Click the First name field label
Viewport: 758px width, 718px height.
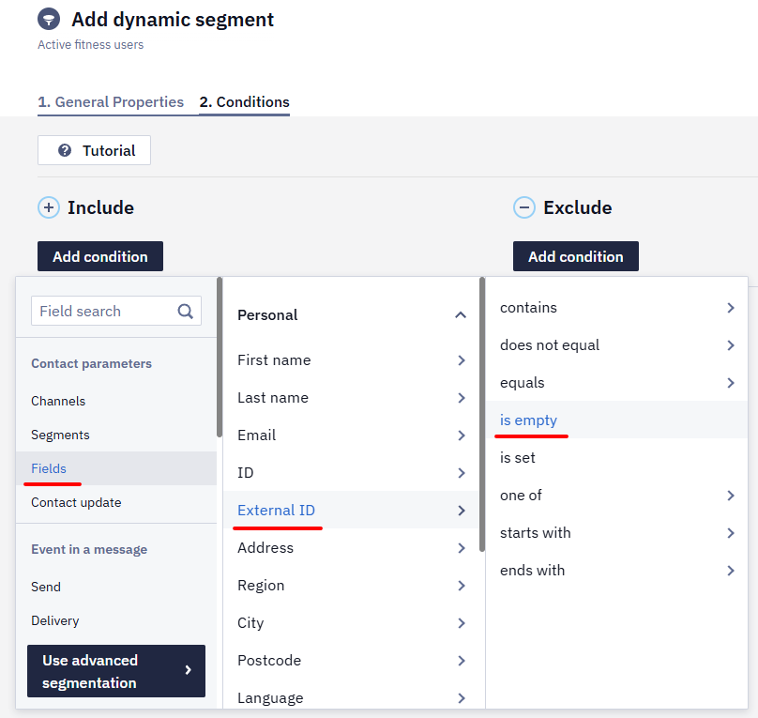pyautogui.click(x=274, y=360)
